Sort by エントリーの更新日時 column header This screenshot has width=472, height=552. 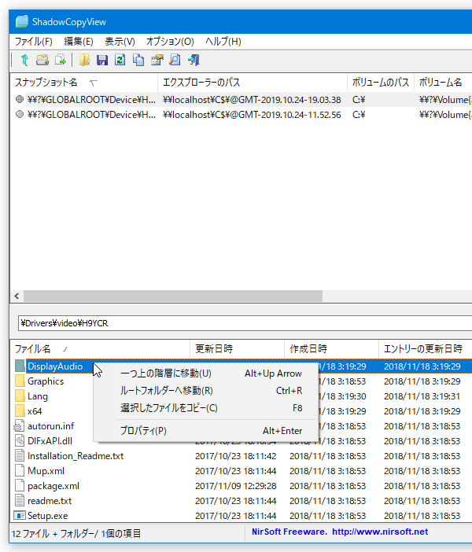425,349
